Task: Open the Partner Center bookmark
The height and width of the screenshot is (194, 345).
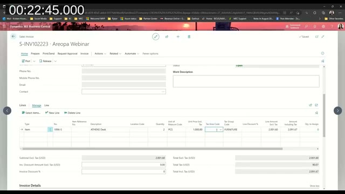Action: click(148, 19)
